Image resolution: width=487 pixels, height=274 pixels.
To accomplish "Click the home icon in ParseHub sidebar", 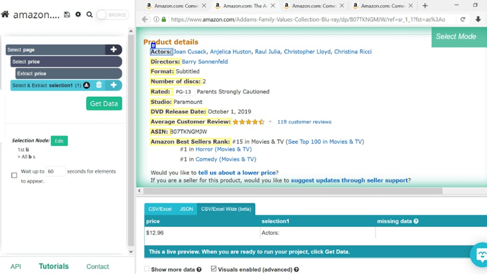I will coord(5,14).
